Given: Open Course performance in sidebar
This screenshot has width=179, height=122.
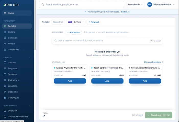Looking at the screenshot, I should coord(17,117).
